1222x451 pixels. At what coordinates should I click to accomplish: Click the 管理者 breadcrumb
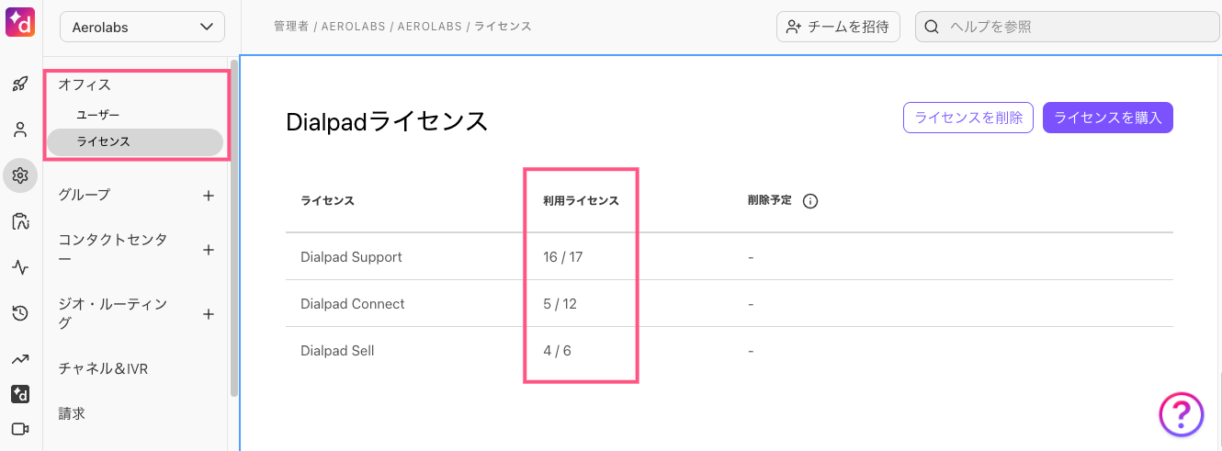[x=290, y=27]
